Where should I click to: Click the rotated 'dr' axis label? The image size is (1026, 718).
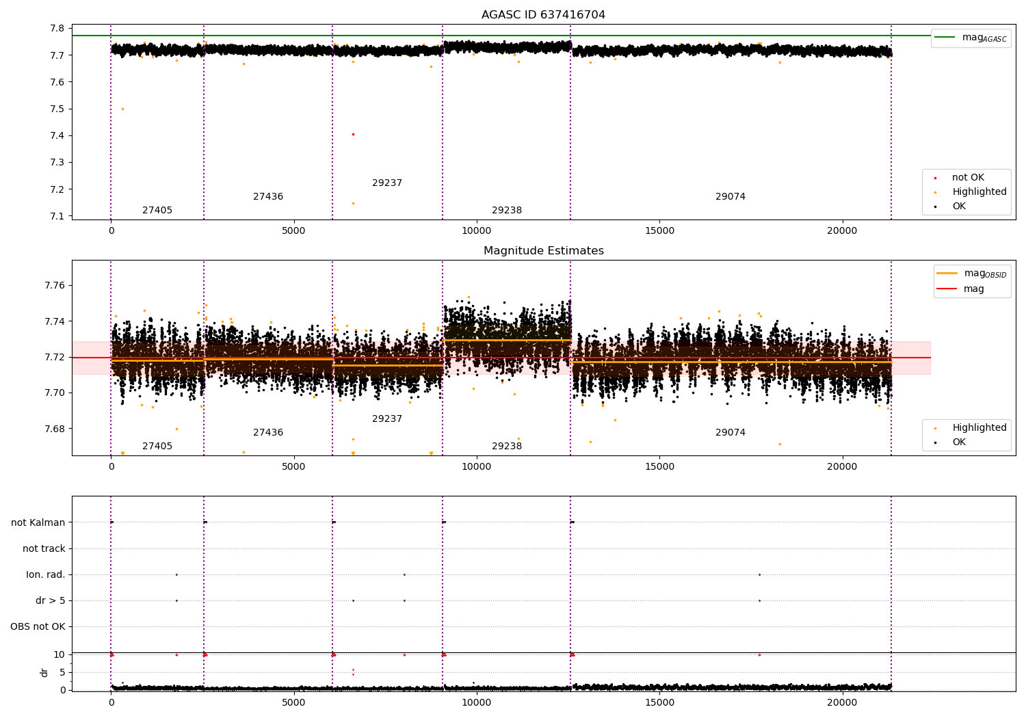click(44, 672)
